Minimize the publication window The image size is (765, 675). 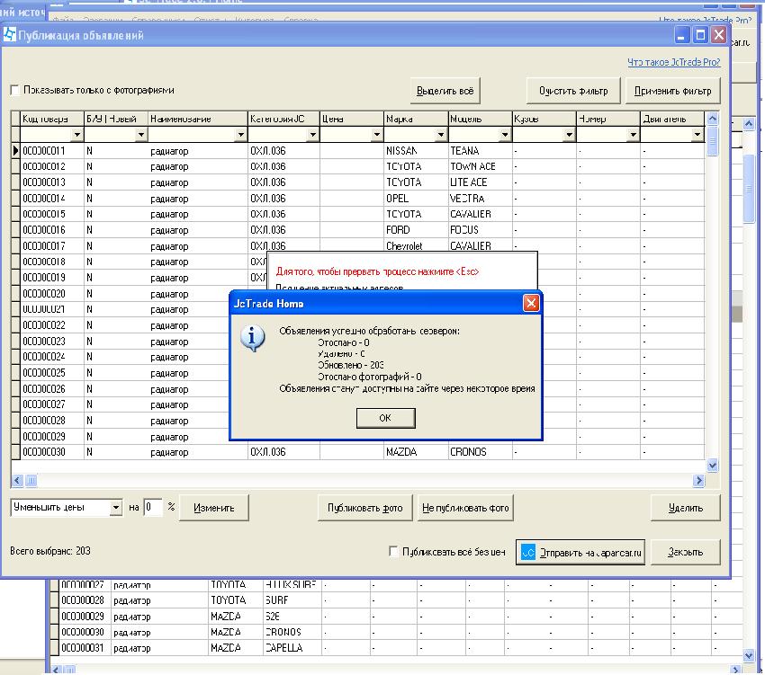[x=681, y=35]
